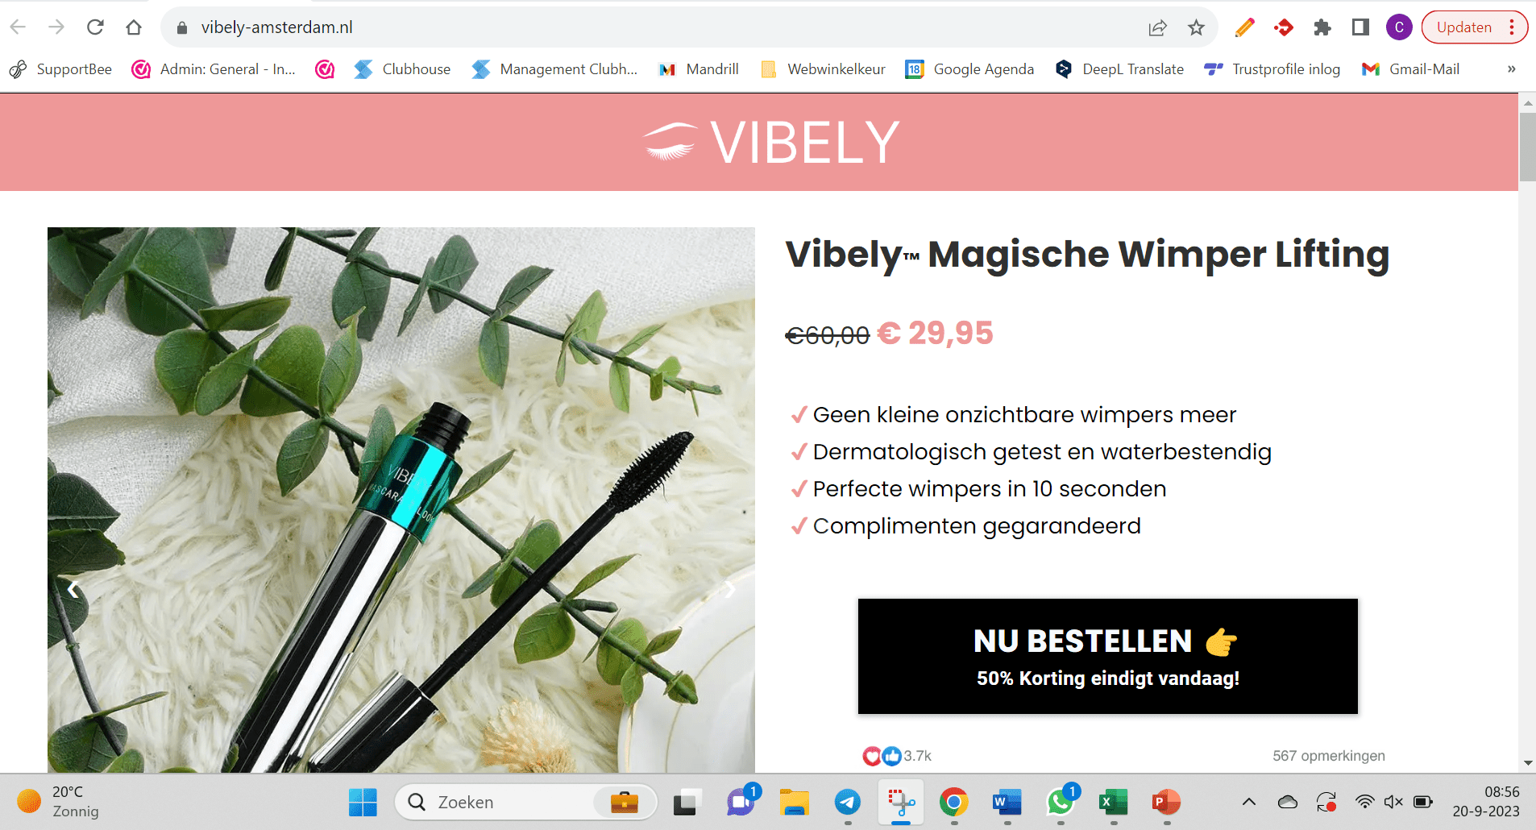
Task: Open the purple profile avatar
Action: pyautogui.click(x=1399, y=27)
